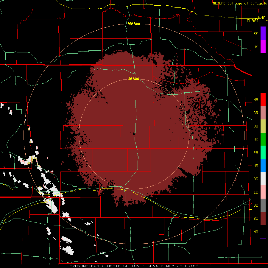Click the 'UK' legend label

pos(255,47)
